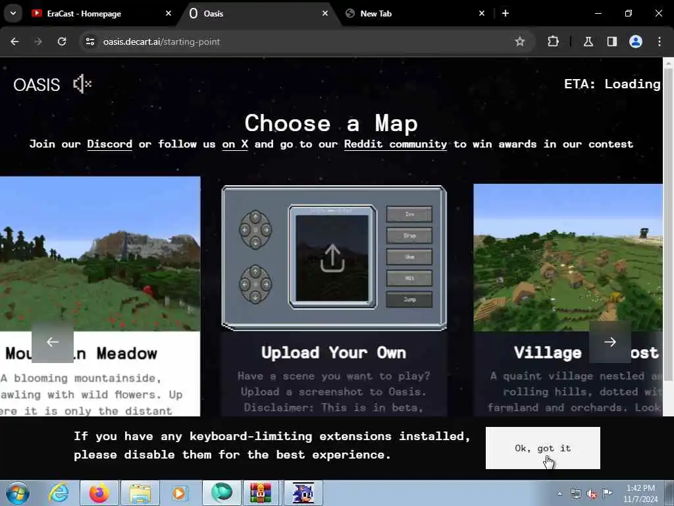Switch to the Oasis tab
Viewport: 674px width, 506px height.
258,14
